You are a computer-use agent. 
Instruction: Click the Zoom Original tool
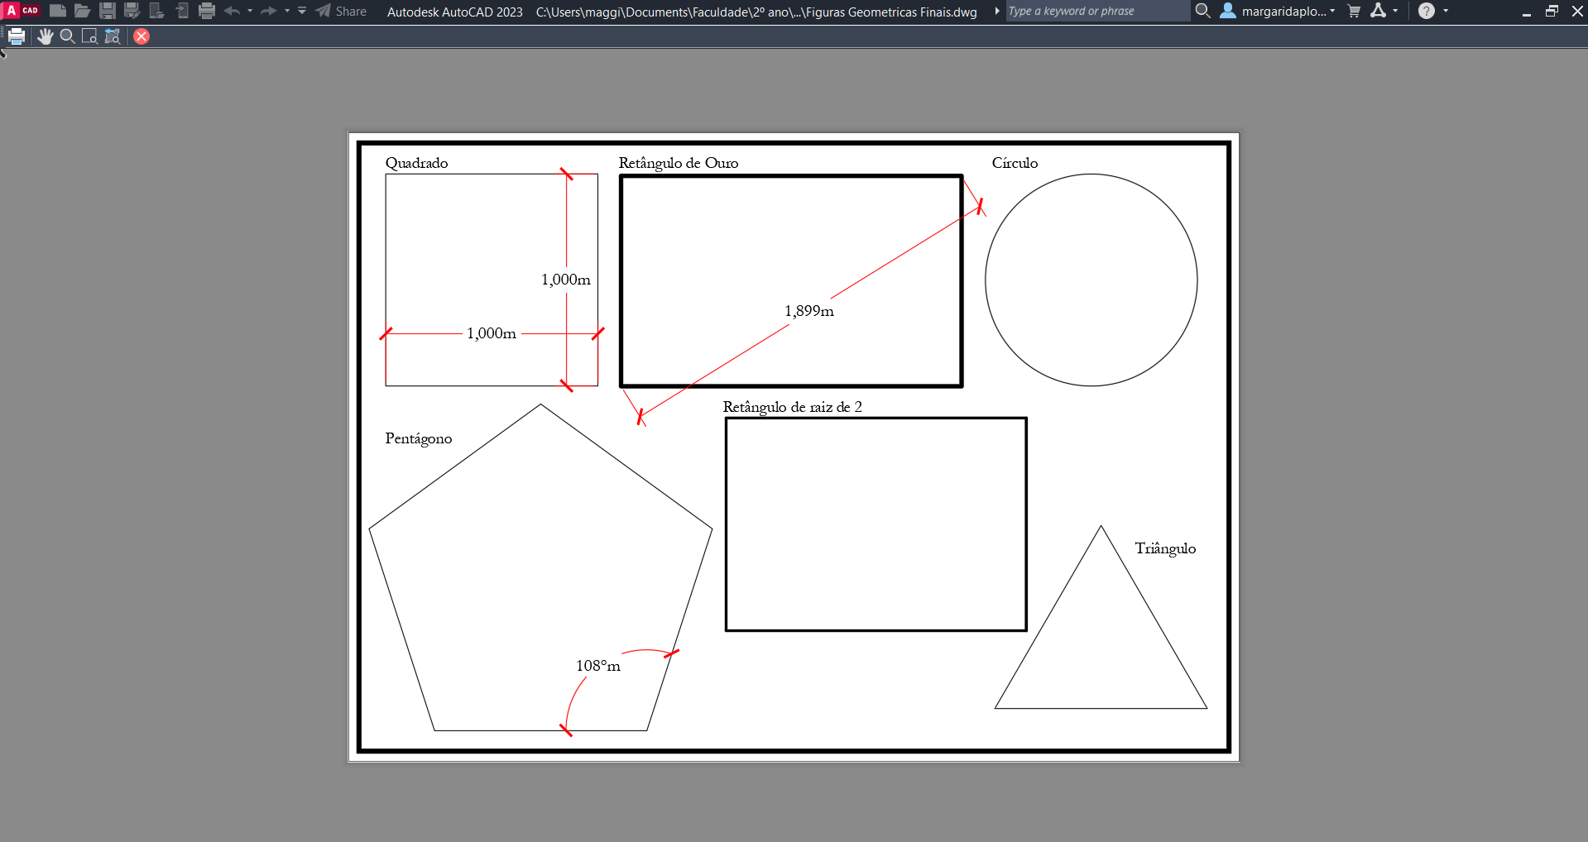click(113, 36)
